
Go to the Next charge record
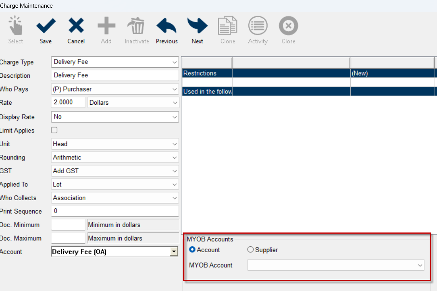tap(197, 27)
